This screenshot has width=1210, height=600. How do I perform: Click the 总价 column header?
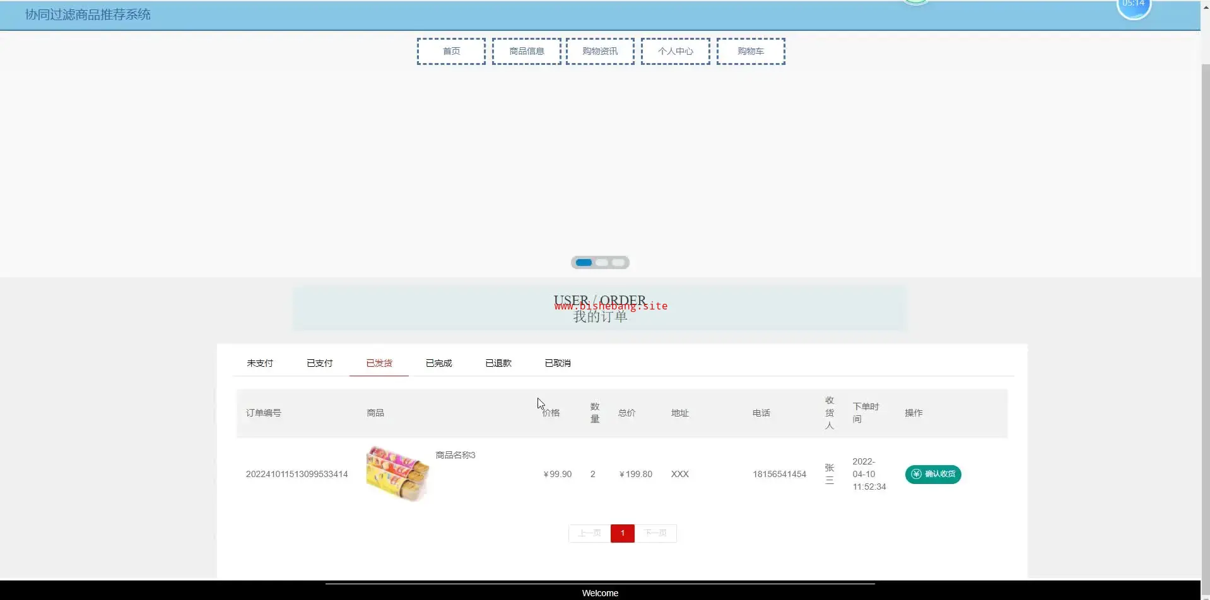(627, 413)
